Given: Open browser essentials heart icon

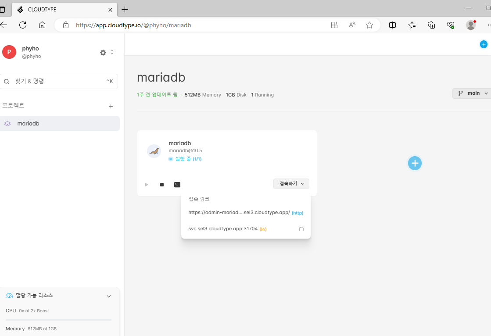Looking at the screenshot, I should [451, 25].
